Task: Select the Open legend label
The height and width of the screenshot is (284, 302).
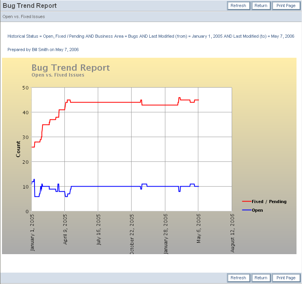Action: point(257,210)
